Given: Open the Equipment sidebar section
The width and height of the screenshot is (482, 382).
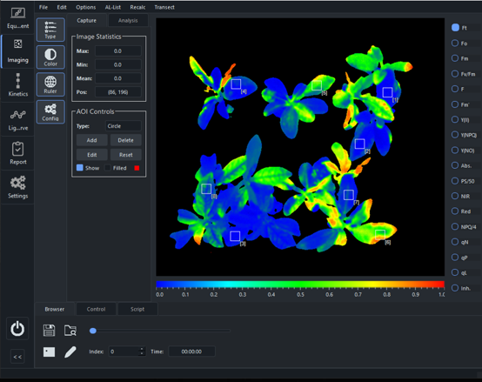Looking at the screenshot, I should 17,18.
